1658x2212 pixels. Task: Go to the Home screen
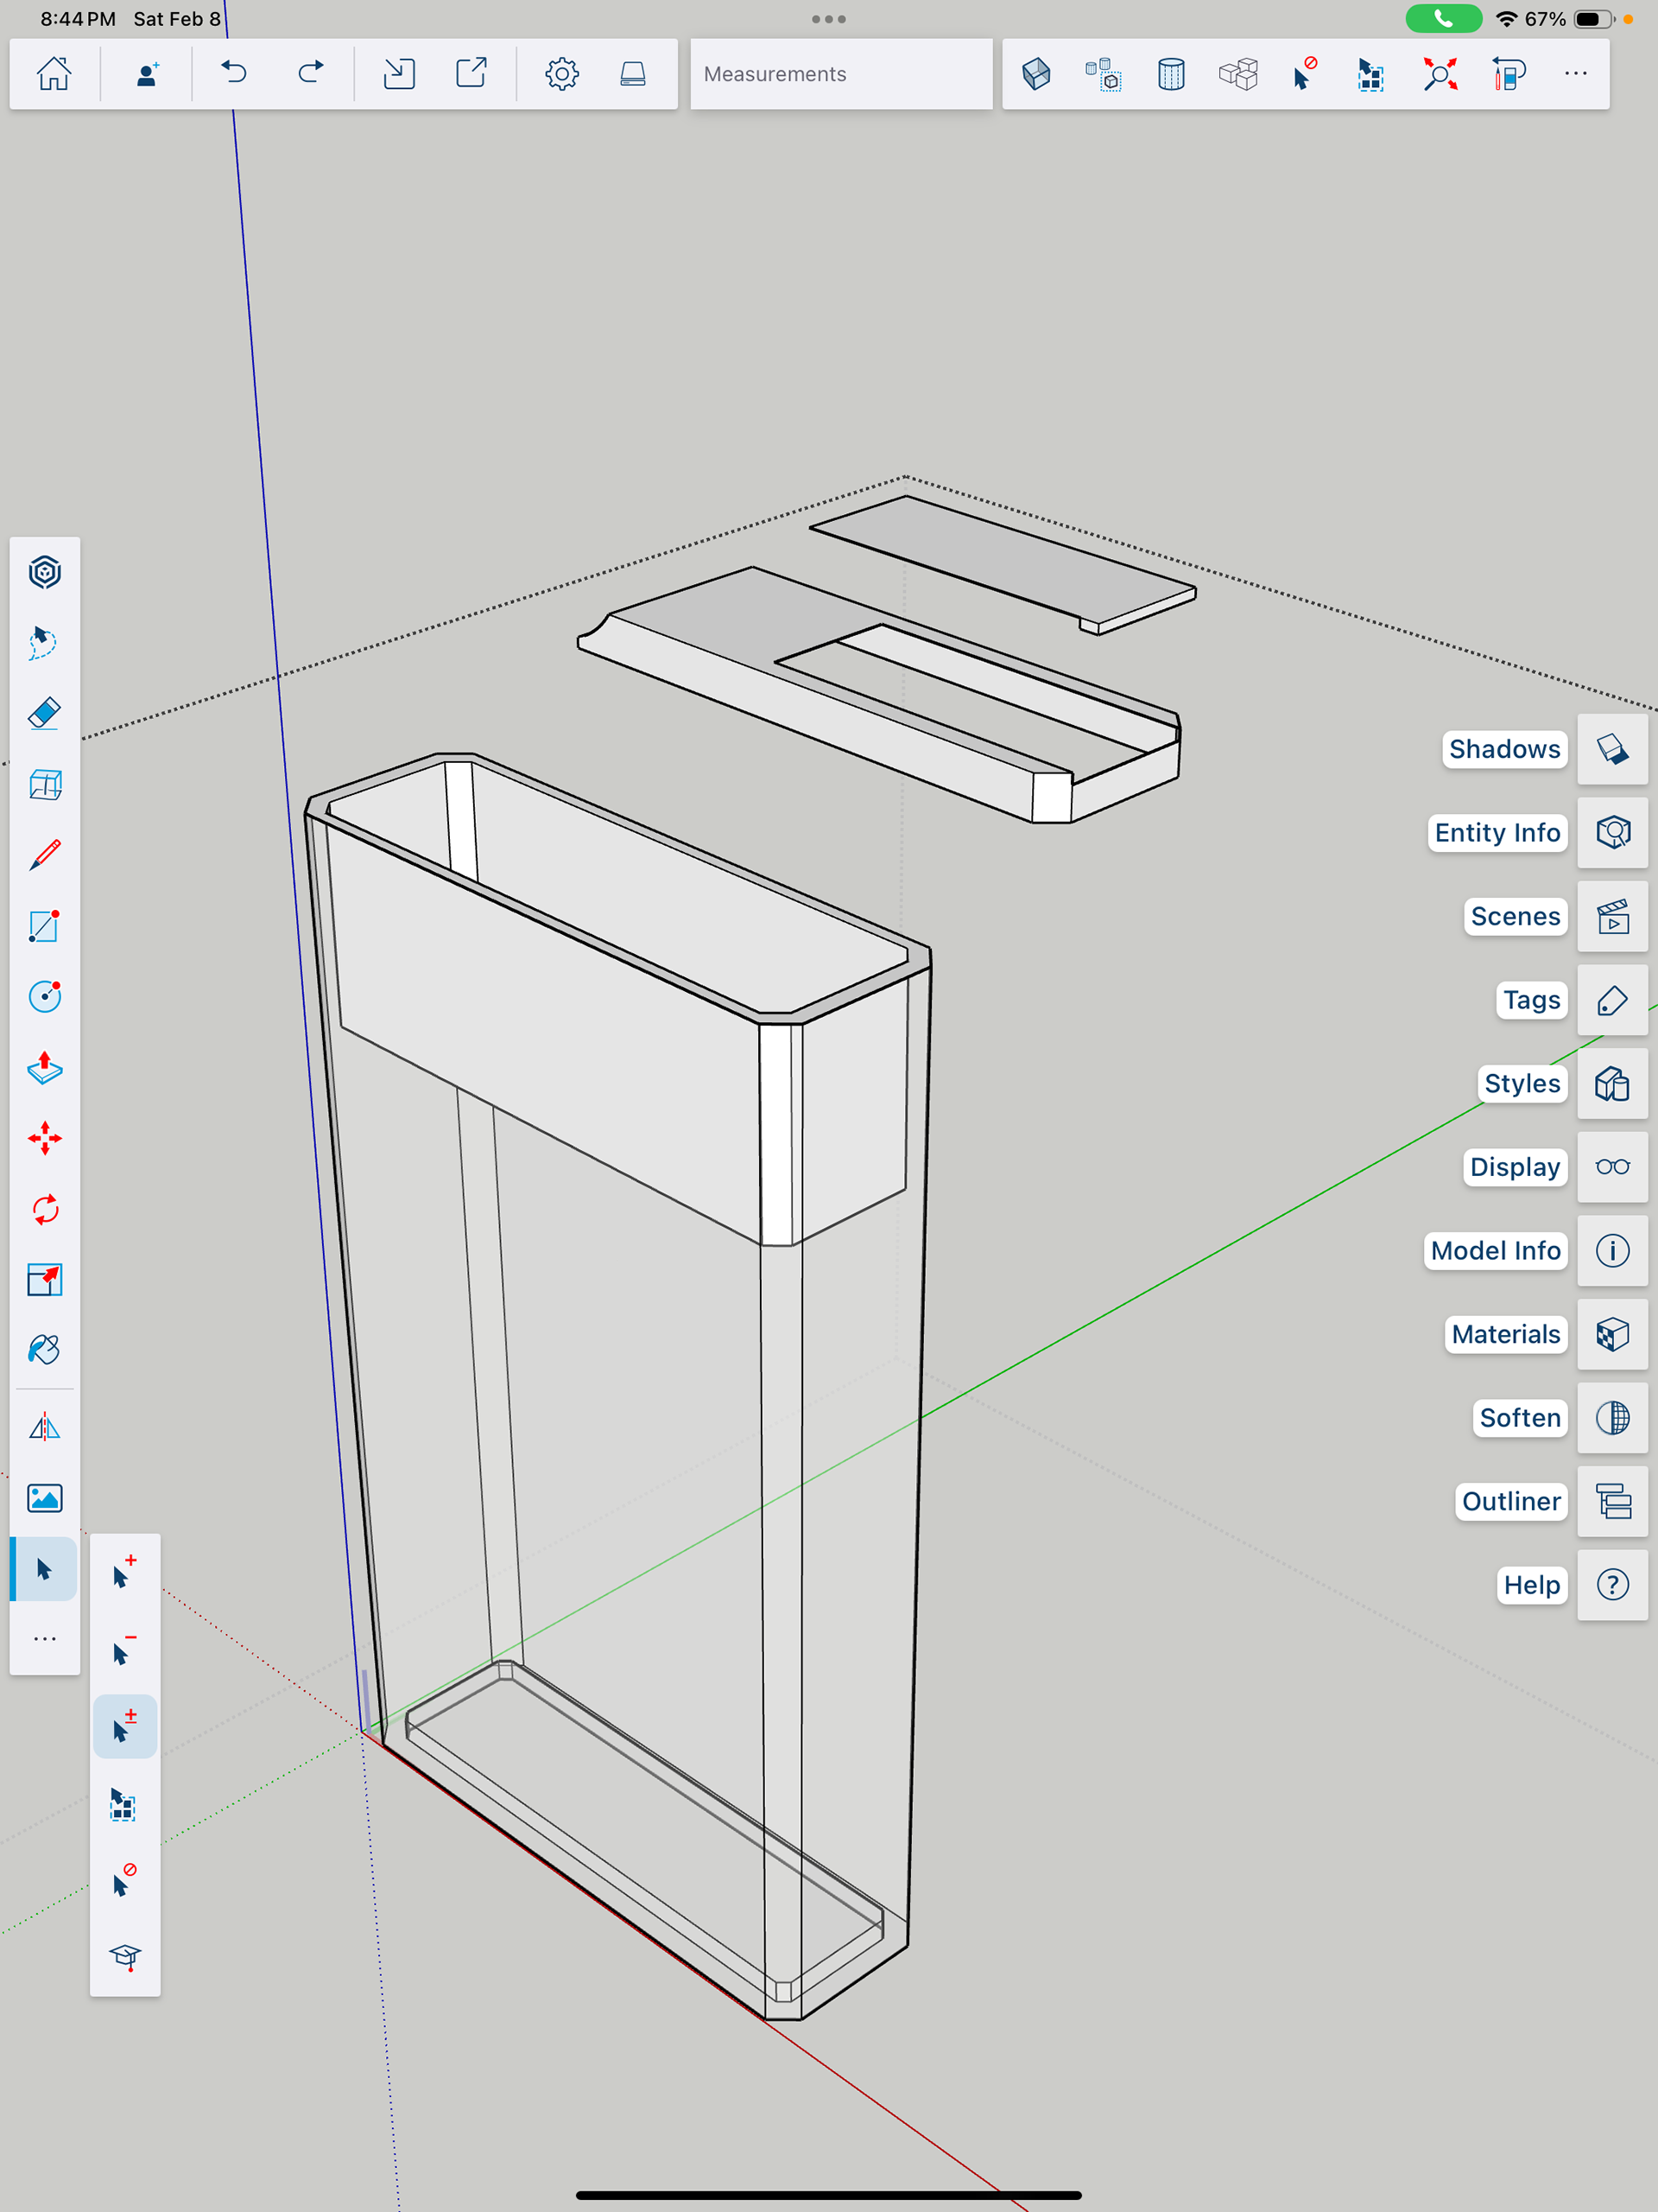click(x=54, y=74)
